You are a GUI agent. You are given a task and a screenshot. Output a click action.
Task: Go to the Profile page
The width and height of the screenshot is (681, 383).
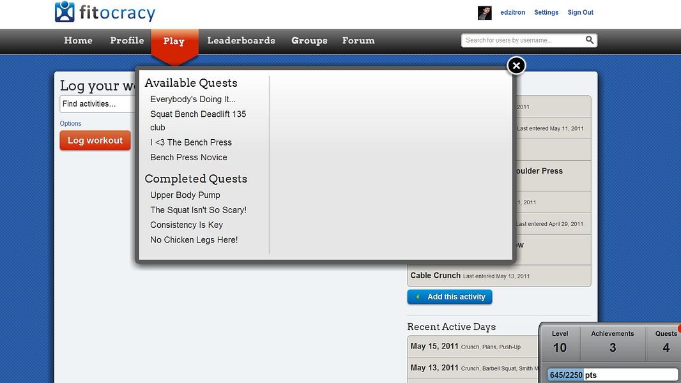[x=127, y=40]
